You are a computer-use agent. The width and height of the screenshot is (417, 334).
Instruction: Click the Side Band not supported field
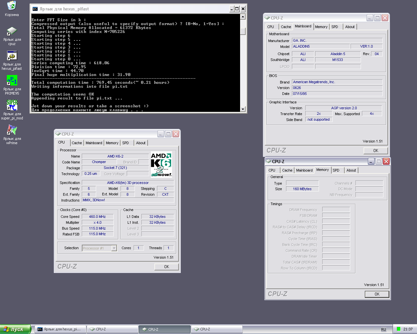tap(319, 119)
